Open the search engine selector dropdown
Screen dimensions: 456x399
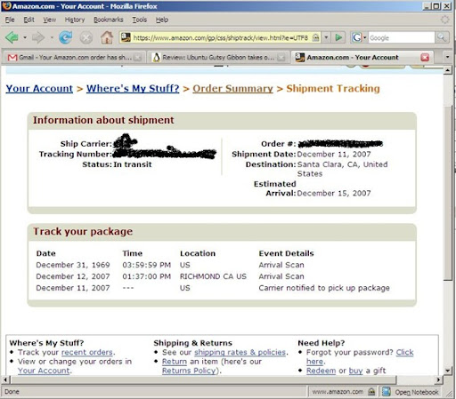coord(365,37)
